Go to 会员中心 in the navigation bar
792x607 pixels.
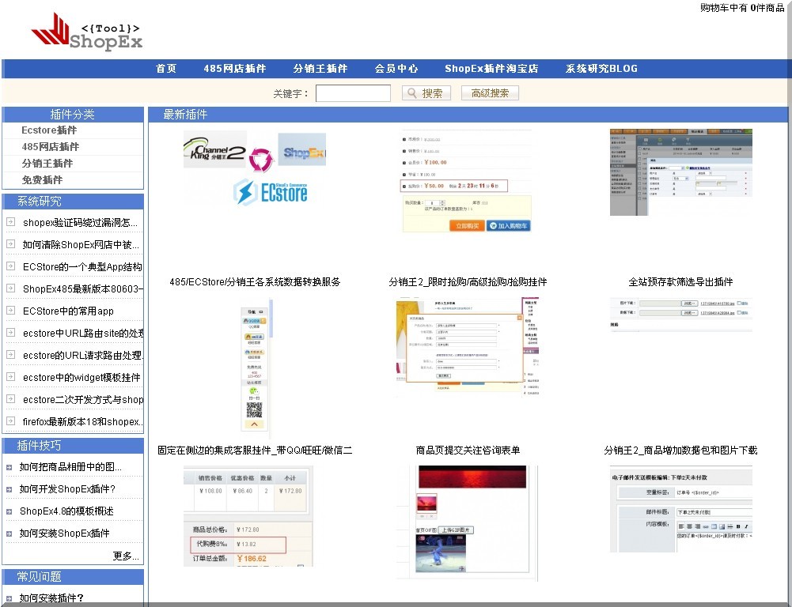pos(396,69)
